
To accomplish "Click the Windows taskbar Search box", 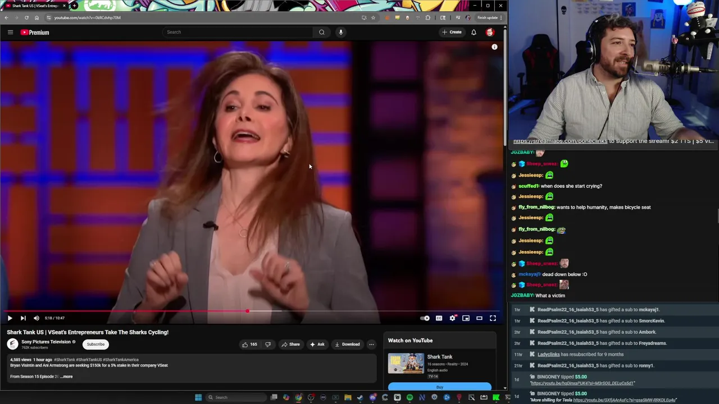I will click(x=236, y=397).
